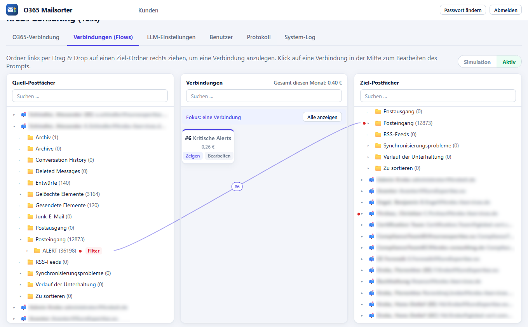
Task: Click the Archiv folder icon in source tree
Action: click(x=30, y=137)
